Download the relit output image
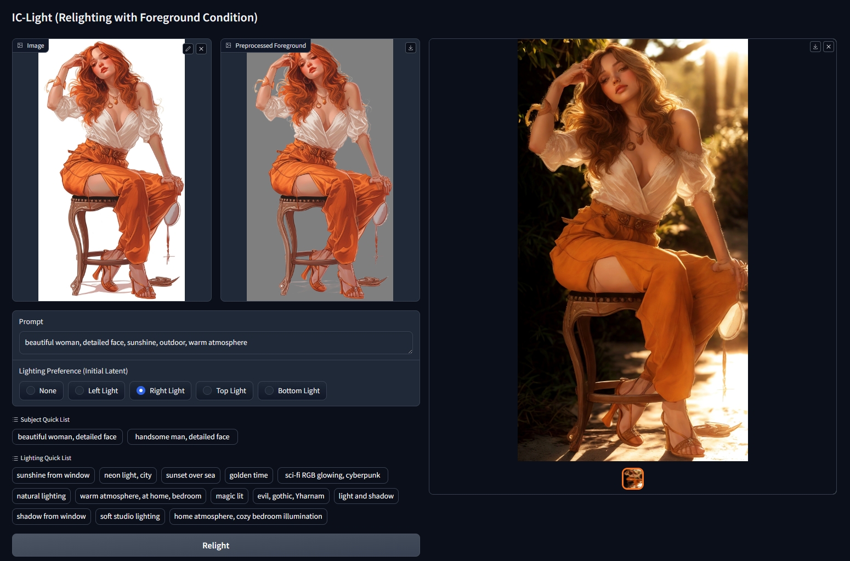The image size is (850, 561). (x=815, y=47)
